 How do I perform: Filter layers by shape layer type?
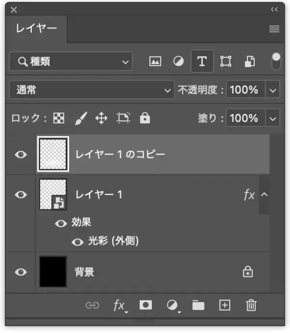tap(226, 61)
